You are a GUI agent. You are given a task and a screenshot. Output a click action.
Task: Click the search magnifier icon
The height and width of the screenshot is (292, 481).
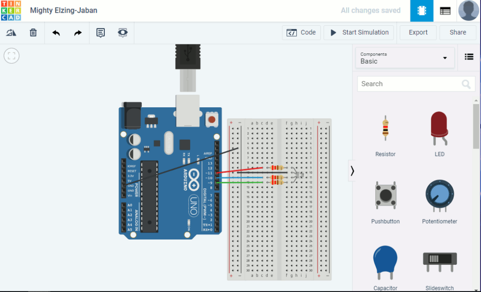tap(466, 84)
